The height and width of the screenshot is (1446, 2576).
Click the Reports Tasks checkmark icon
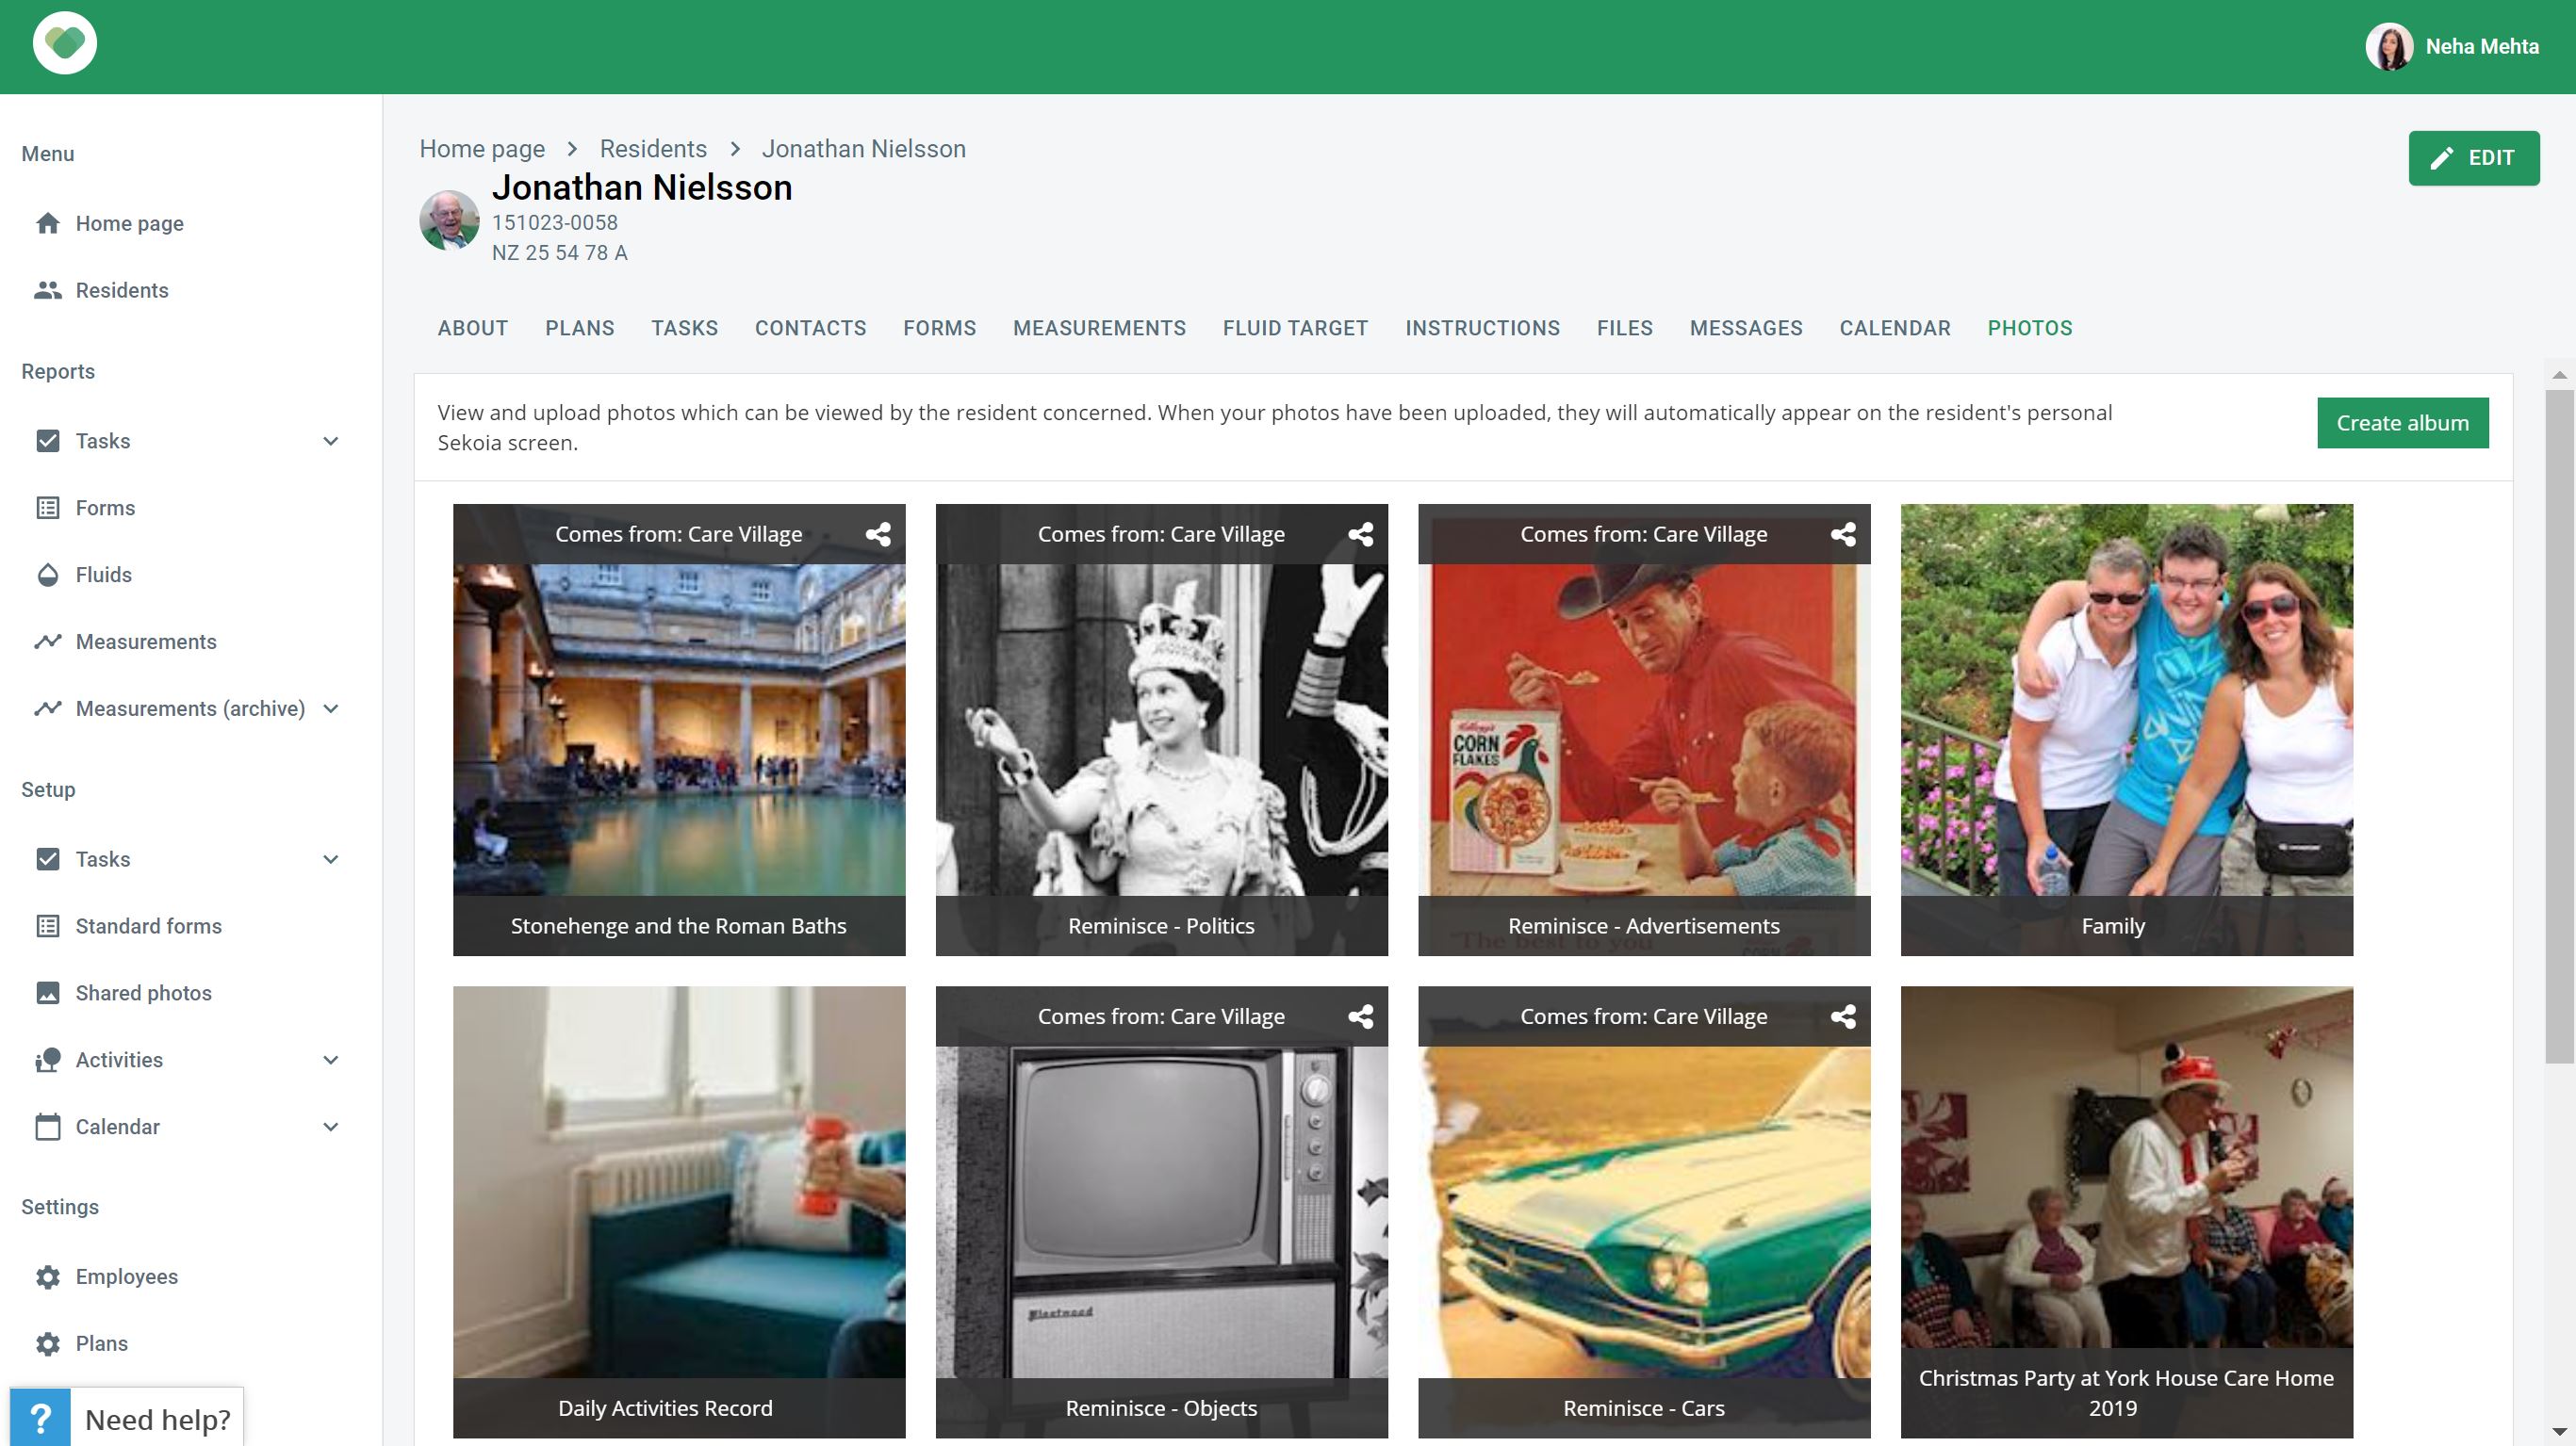pyautogui.click(x=47, y=441)
